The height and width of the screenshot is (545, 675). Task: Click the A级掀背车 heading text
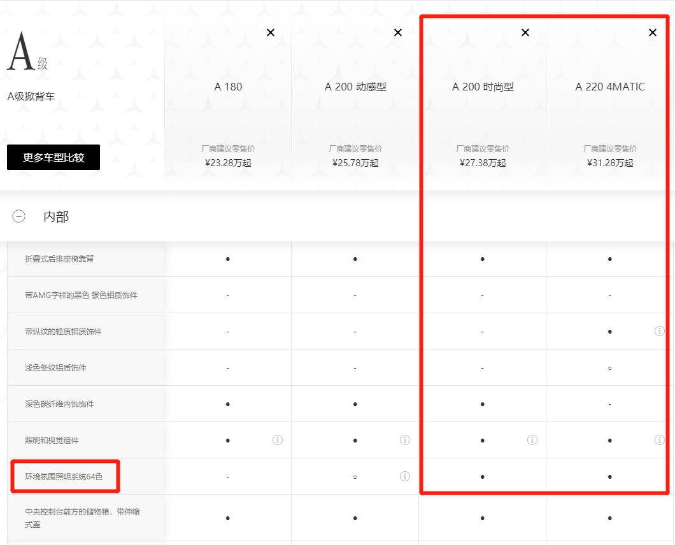tap(31, 96)
